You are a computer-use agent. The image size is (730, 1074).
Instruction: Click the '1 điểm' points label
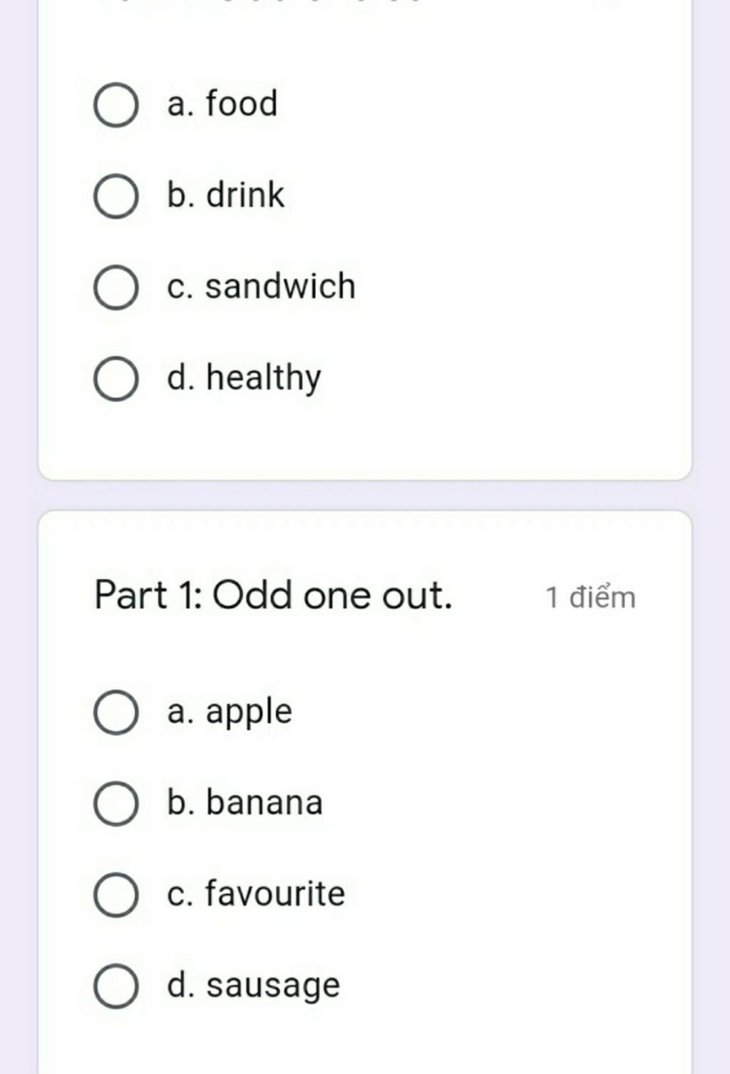(590, 597)
